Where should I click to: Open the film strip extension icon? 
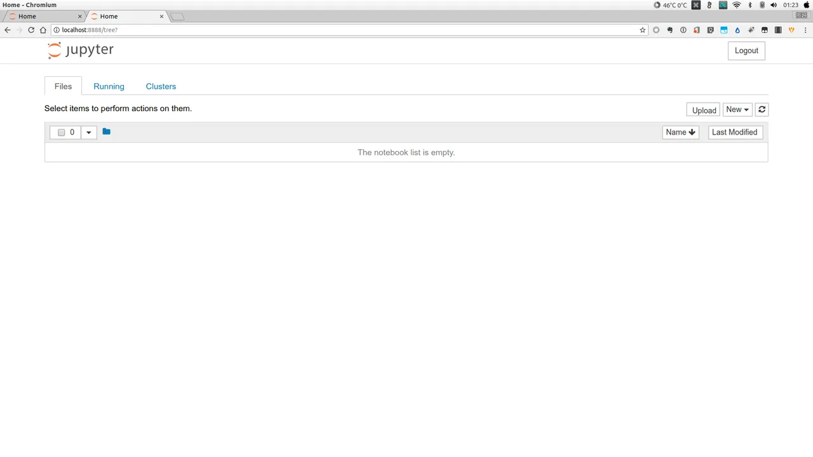[778, 30]
